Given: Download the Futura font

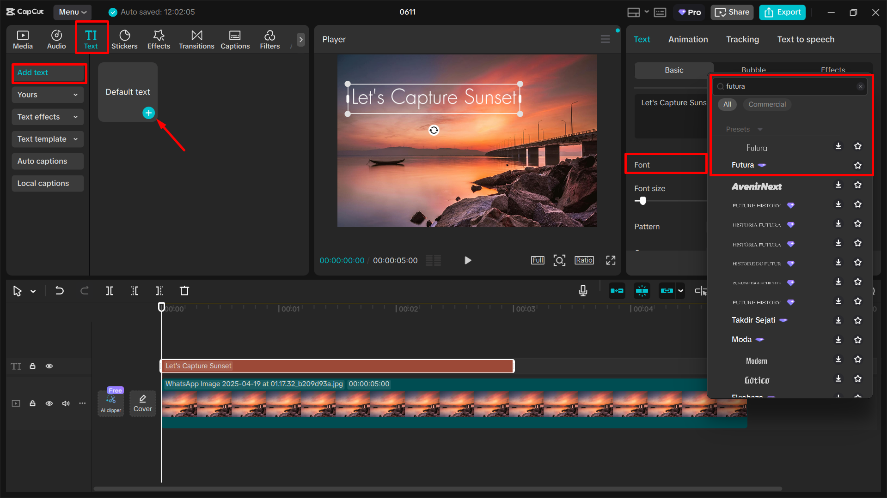Looking at the screenshot, I should 838,146.
